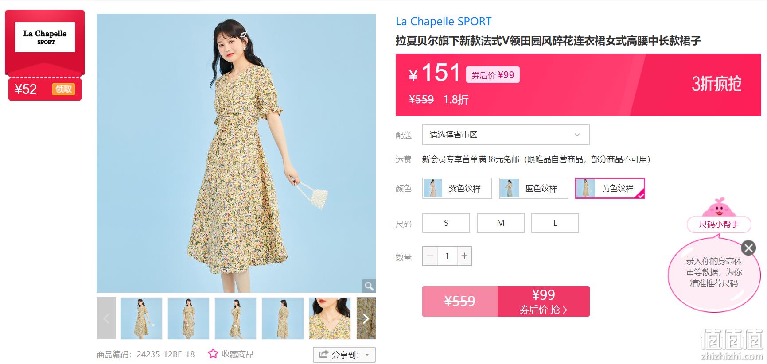
Task: Show next thumbnails with right arrow
Action: click(x=366, y=318)
